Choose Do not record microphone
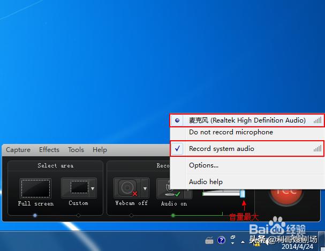This screenshot has height=251, width=325. [231, 132]
